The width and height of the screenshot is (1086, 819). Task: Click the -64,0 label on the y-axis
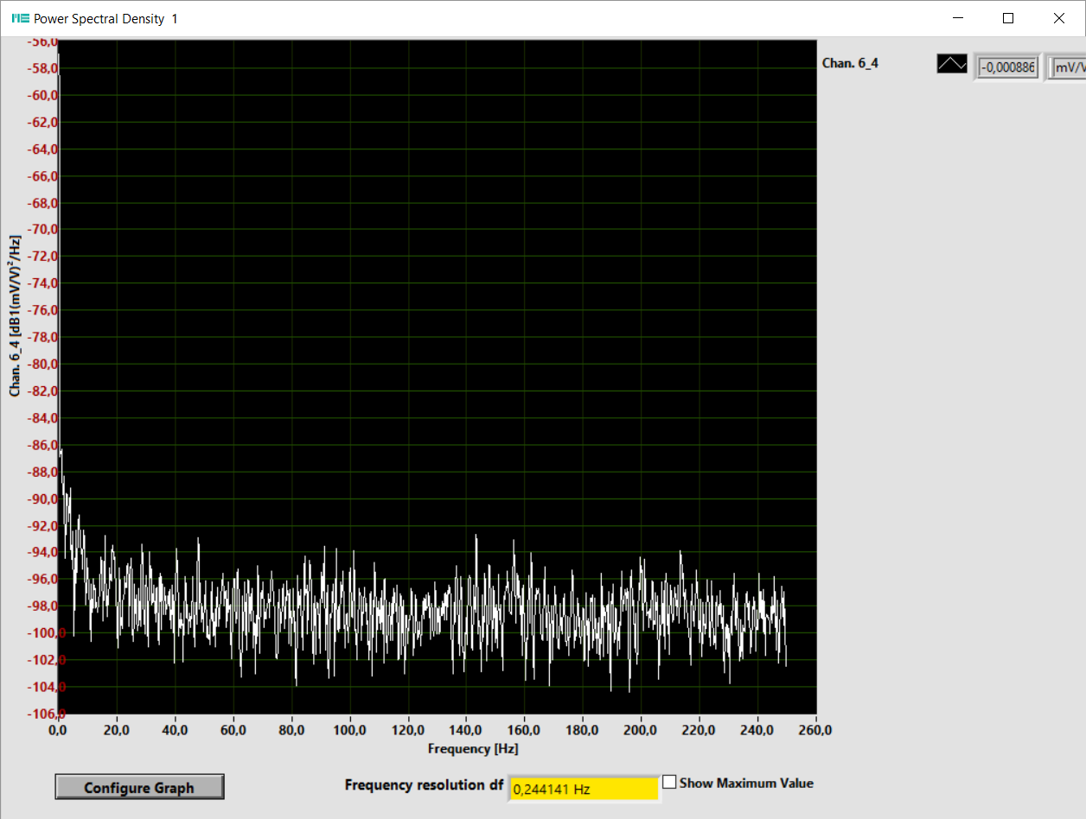42,149
